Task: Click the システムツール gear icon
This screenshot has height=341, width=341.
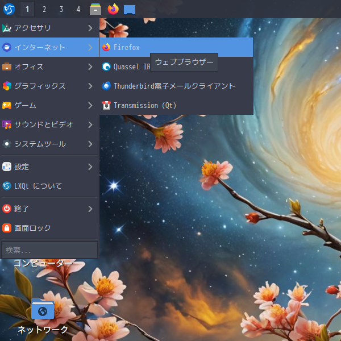Action: (7, 144)
